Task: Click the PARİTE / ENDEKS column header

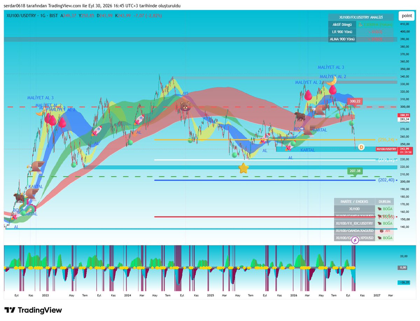Action: [x=354, y=202]
